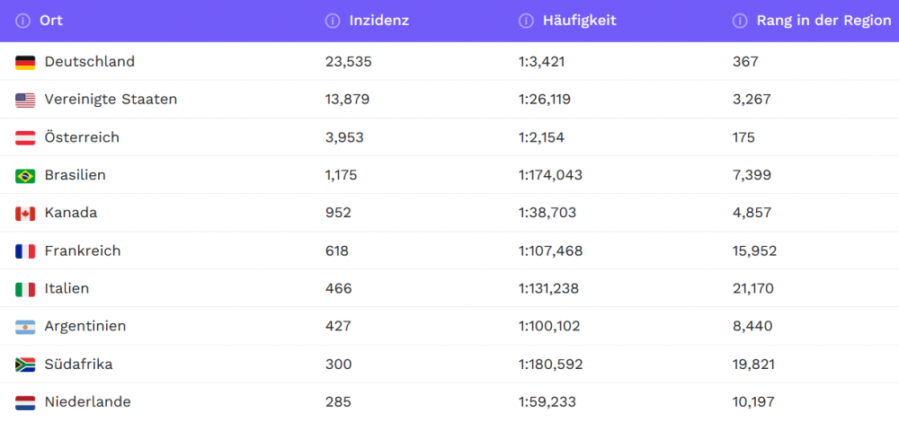Click the Italien frequency 1:131,238
The width and height of the screenshot is (899, 422).
point(548,288)
